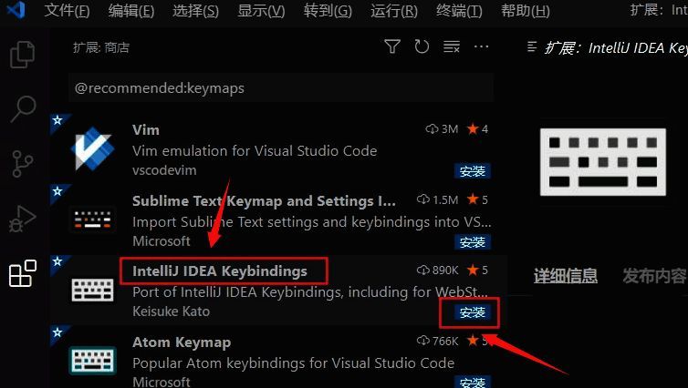
Task: Open the Run and Debug view
Action: click(x=23, y=219)
